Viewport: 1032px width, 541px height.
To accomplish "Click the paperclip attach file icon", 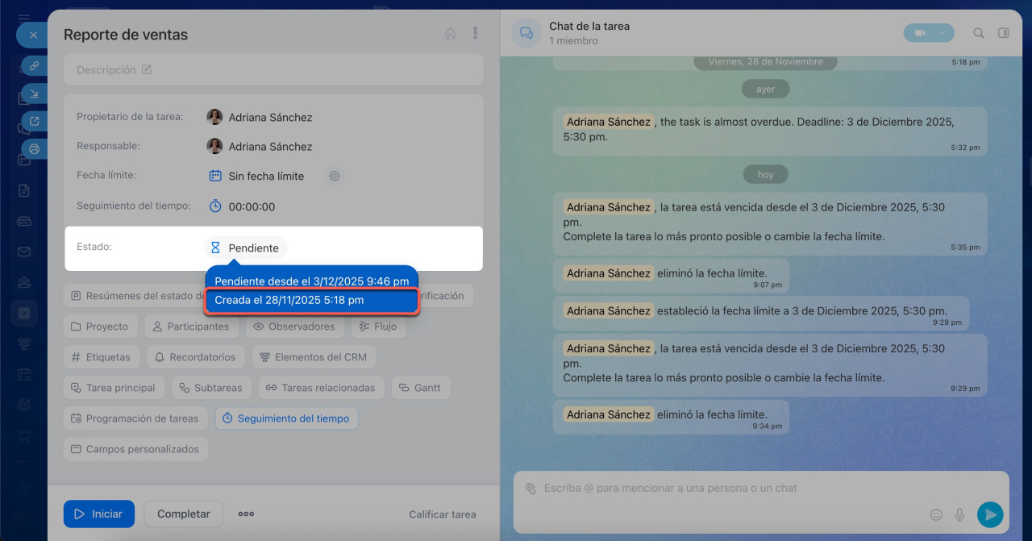I will (x=531, y=489).
